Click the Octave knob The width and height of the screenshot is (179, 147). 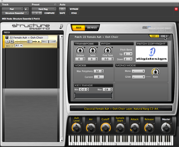[80, 50]
